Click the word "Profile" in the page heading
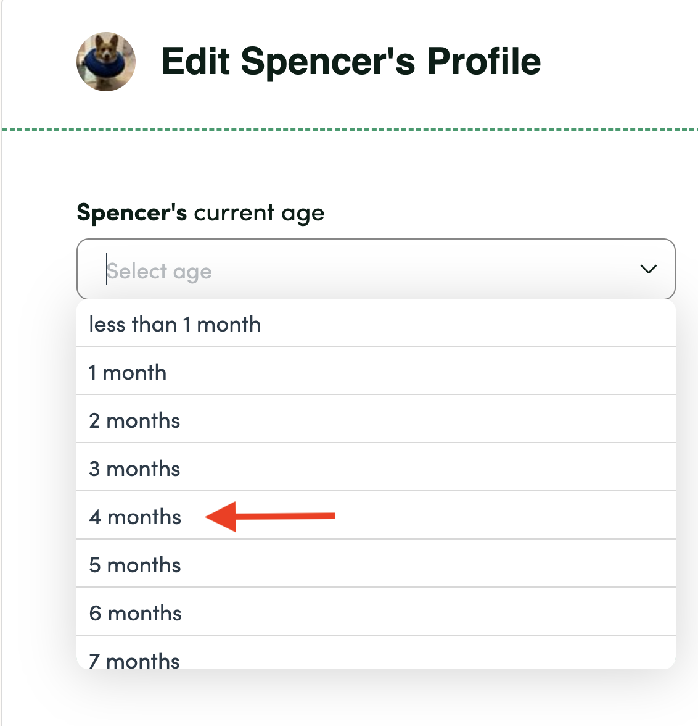Image resolution: width=698 pixels, height=726 pixels. pyautogui.click(x=483, y=62)
